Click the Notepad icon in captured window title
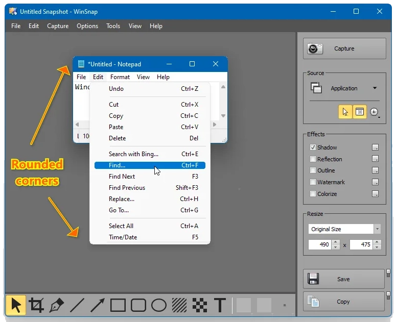This screenshot has width=396, height=322. [x=81, y=64]
